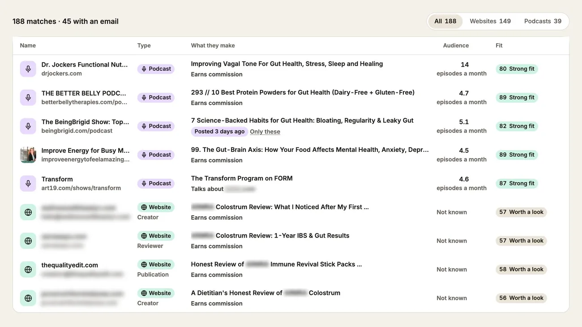Image resolution: width=582 pixels, height=327 pixels.
Task: Switch to the All 188 tab
Action: (x=445, y=21)
